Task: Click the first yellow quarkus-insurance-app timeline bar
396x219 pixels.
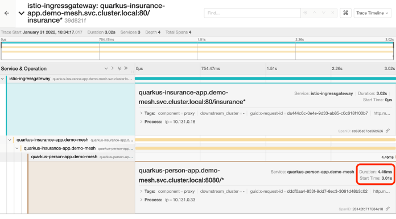Action: [266, 140]
